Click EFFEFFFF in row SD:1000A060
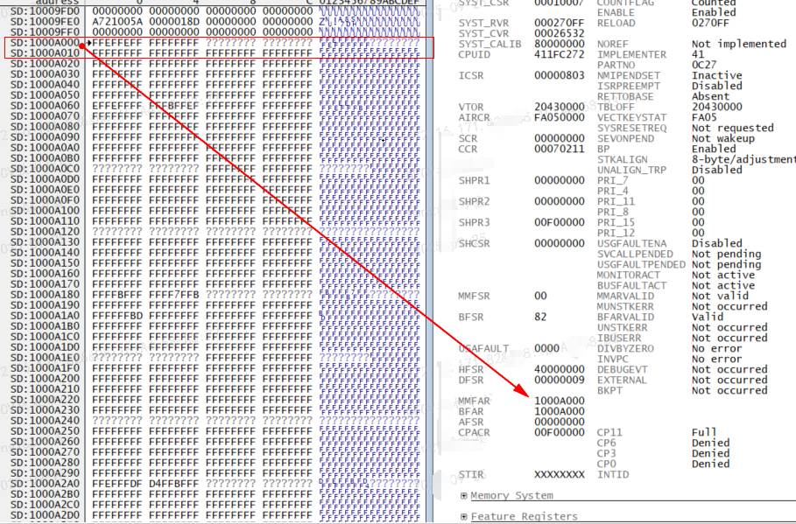This screenshot has height=524, width=796. [x=117, y=106]
